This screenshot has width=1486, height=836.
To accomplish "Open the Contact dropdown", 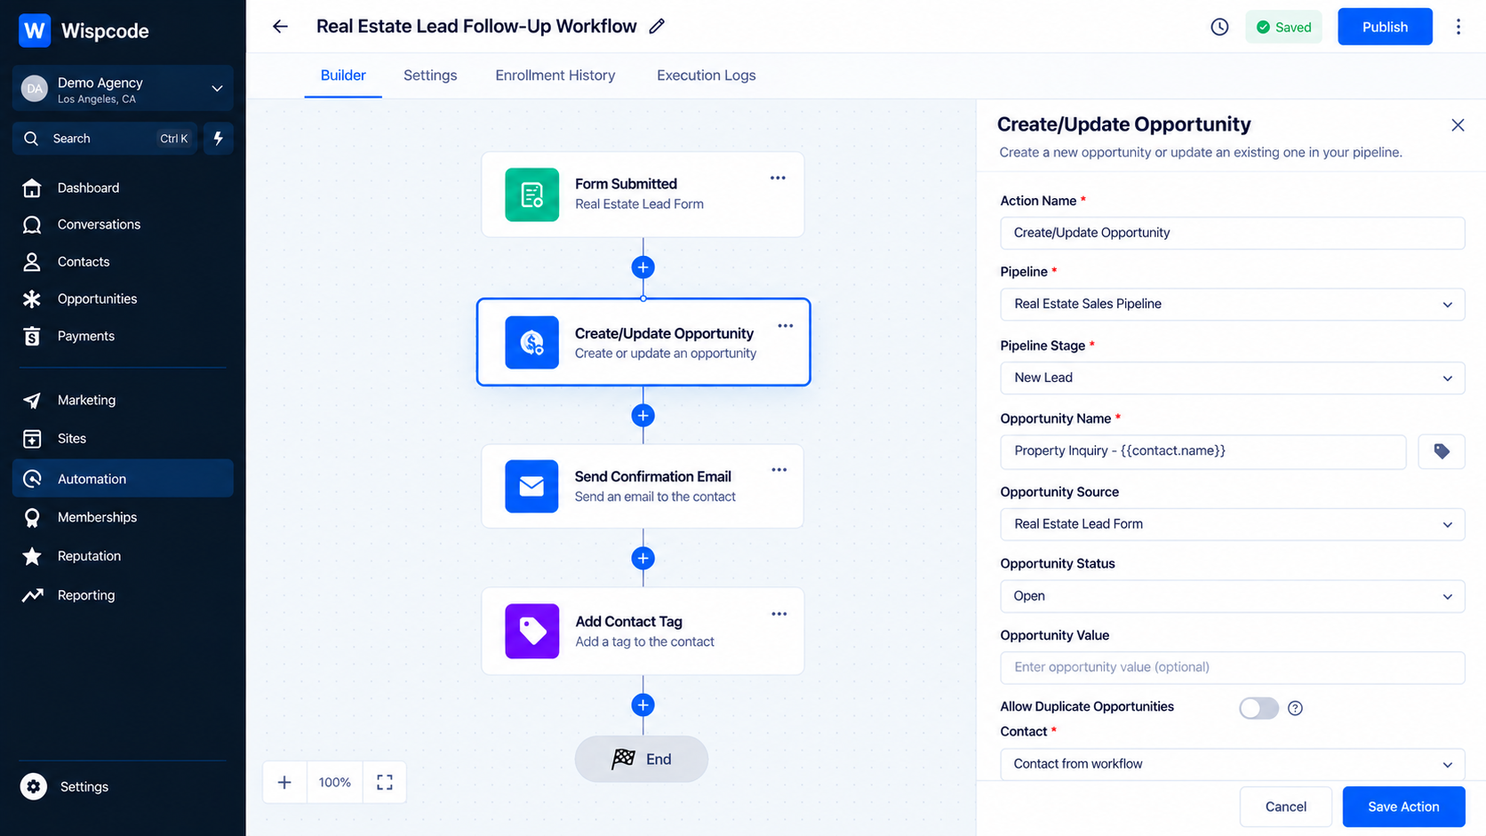I will click(1233, 764).
